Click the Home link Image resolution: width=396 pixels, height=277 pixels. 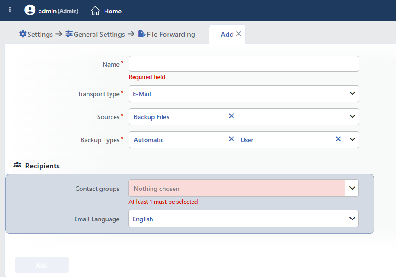tap(113, 11)
